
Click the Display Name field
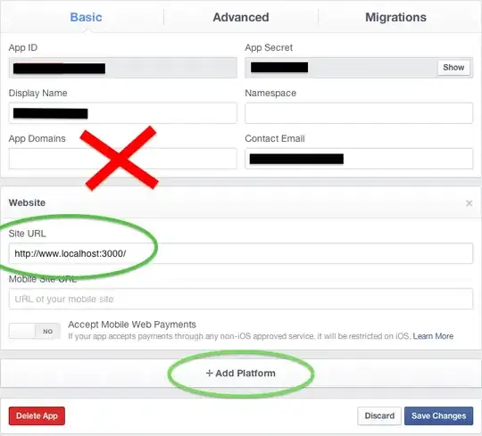point(122,113)
